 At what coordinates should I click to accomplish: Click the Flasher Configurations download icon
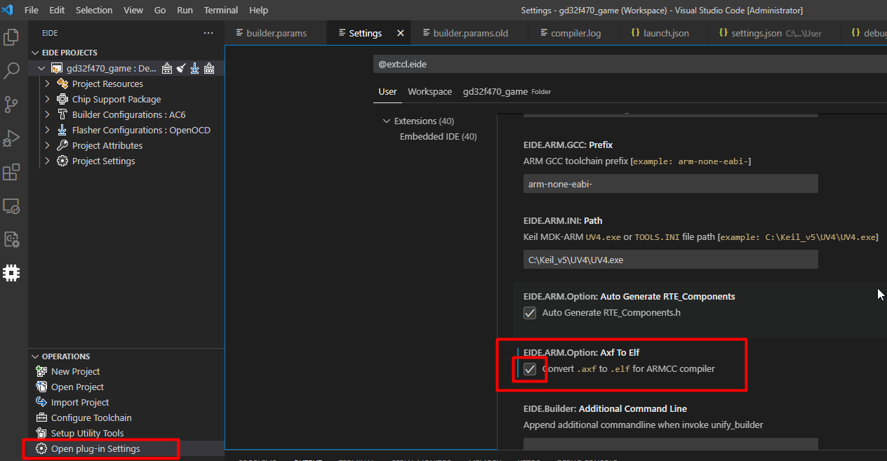pos(62,130)
